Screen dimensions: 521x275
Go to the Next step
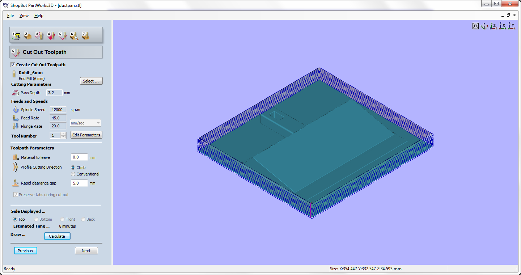point(86,251)
